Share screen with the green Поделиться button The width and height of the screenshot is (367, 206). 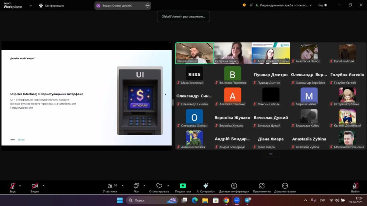[x=183, y=187]
